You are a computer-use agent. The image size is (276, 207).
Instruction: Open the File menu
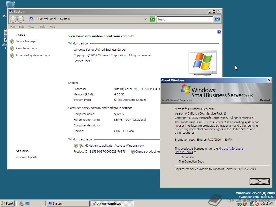click(x=12, y=27)
